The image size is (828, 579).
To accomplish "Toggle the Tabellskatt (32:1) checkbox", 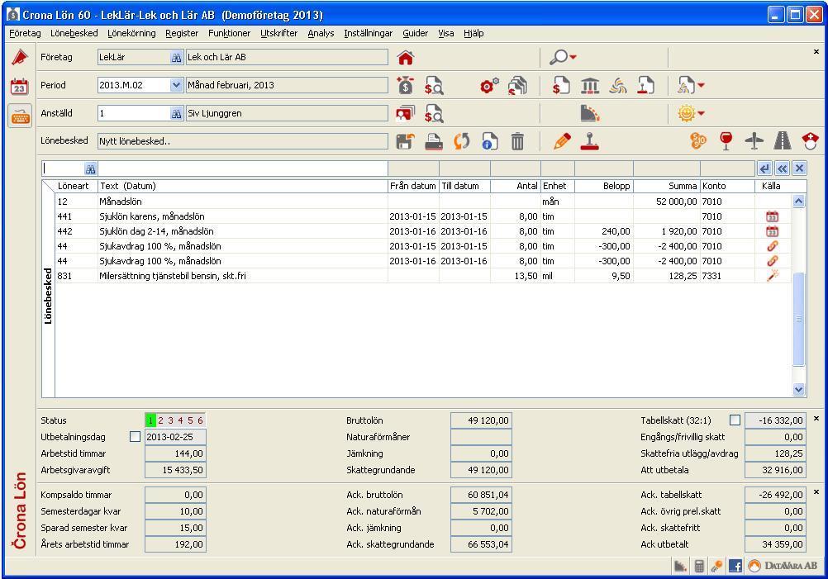I will coord(735,420).
